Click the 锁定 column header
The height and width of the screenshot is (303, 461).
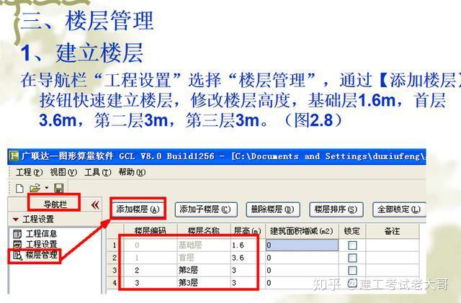(352, 231)
